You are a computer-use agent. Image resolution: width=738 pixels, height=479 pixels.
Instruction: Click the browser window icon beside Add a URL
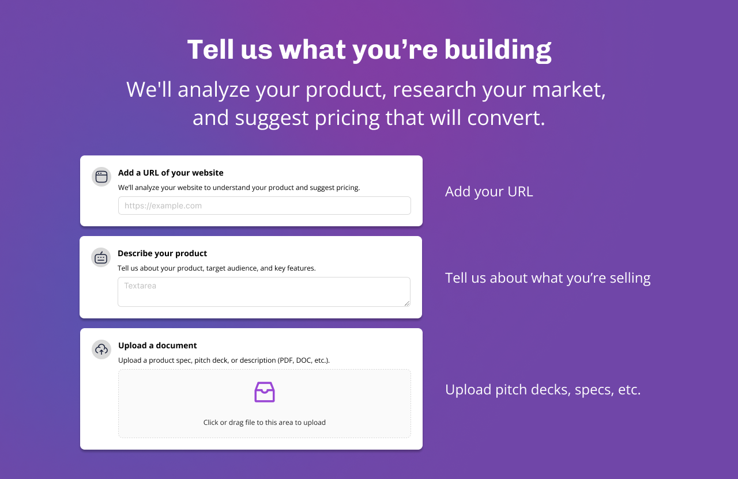101,177
